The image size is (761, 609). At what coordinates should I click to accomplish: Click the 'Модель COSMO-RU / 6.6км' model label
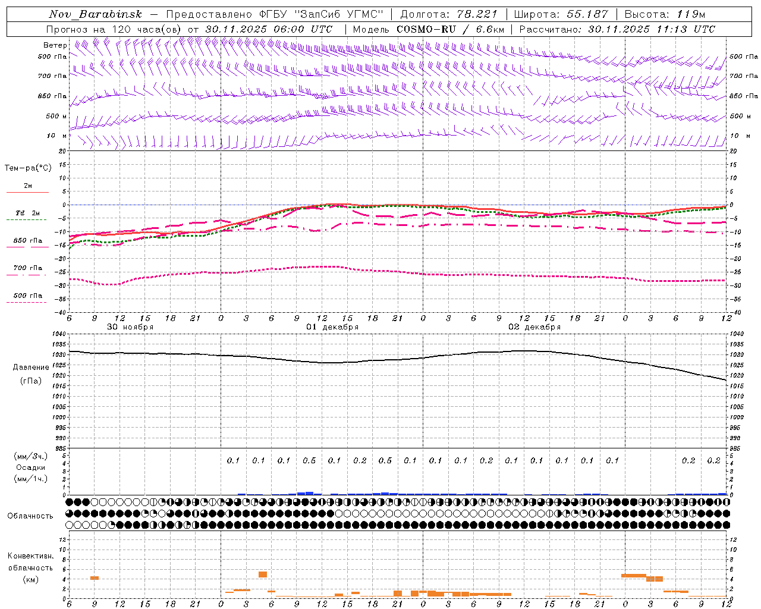point(429,29)
